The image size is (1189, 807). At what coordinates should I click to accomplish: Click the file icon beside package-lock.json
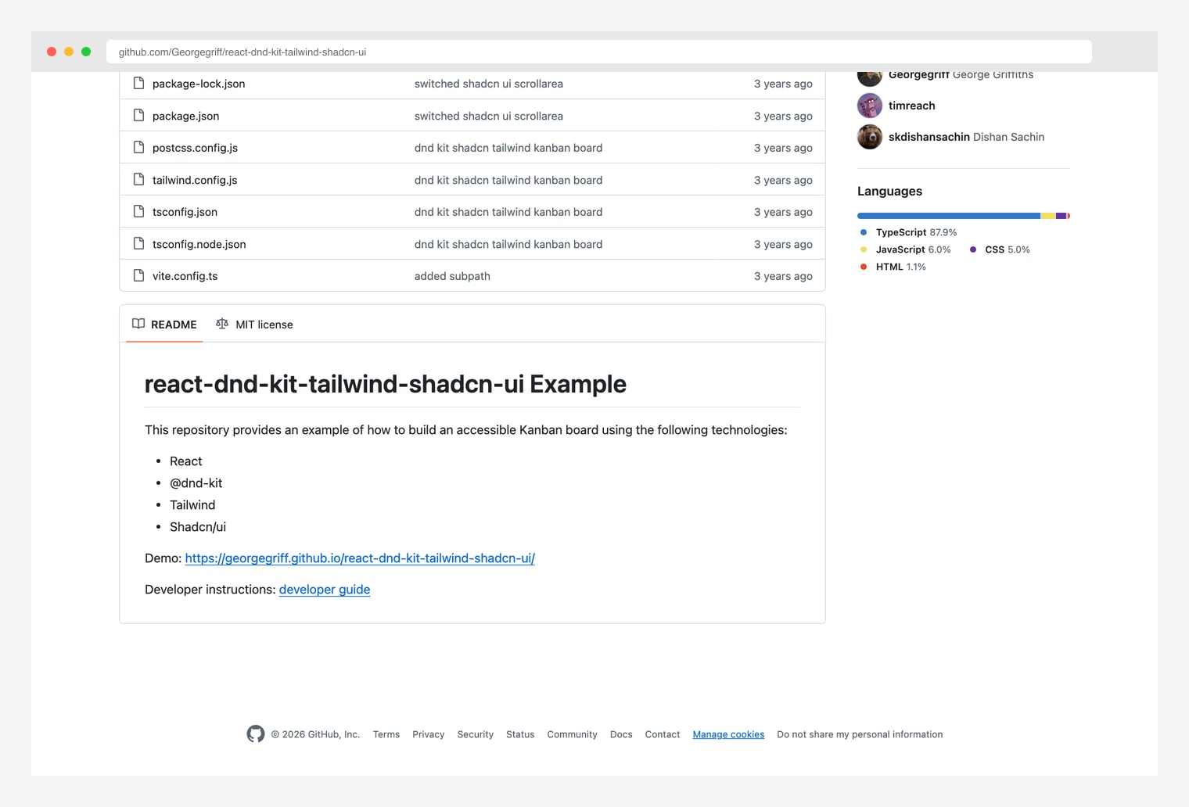coord(138,83)
